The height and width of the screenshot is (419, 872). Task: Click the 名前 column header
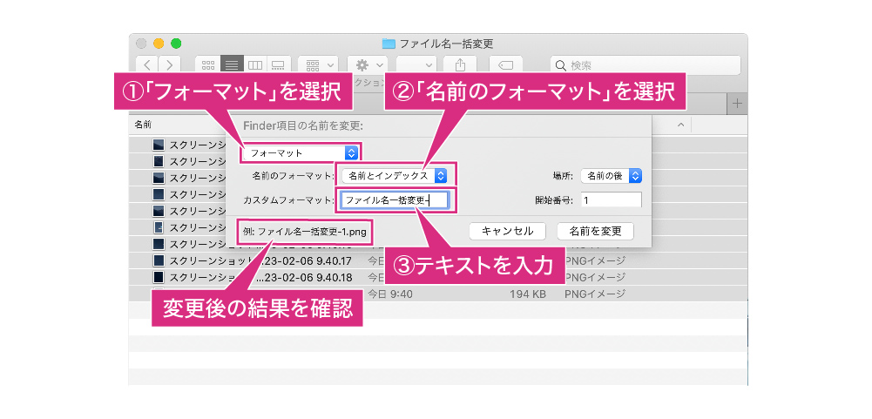pyautogui.click(x=143, y=125)
